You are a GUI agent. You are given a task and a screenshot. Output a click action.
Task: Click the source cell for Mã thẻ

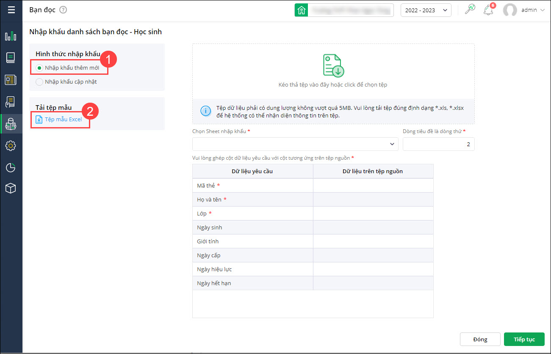(373, 186)
